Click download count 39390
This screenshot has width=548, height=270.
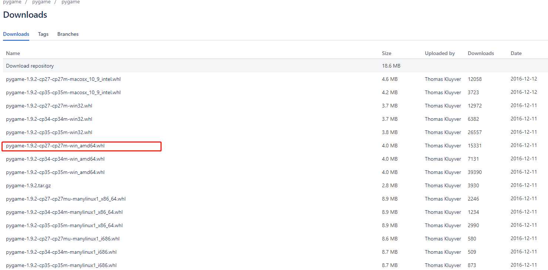475,172
